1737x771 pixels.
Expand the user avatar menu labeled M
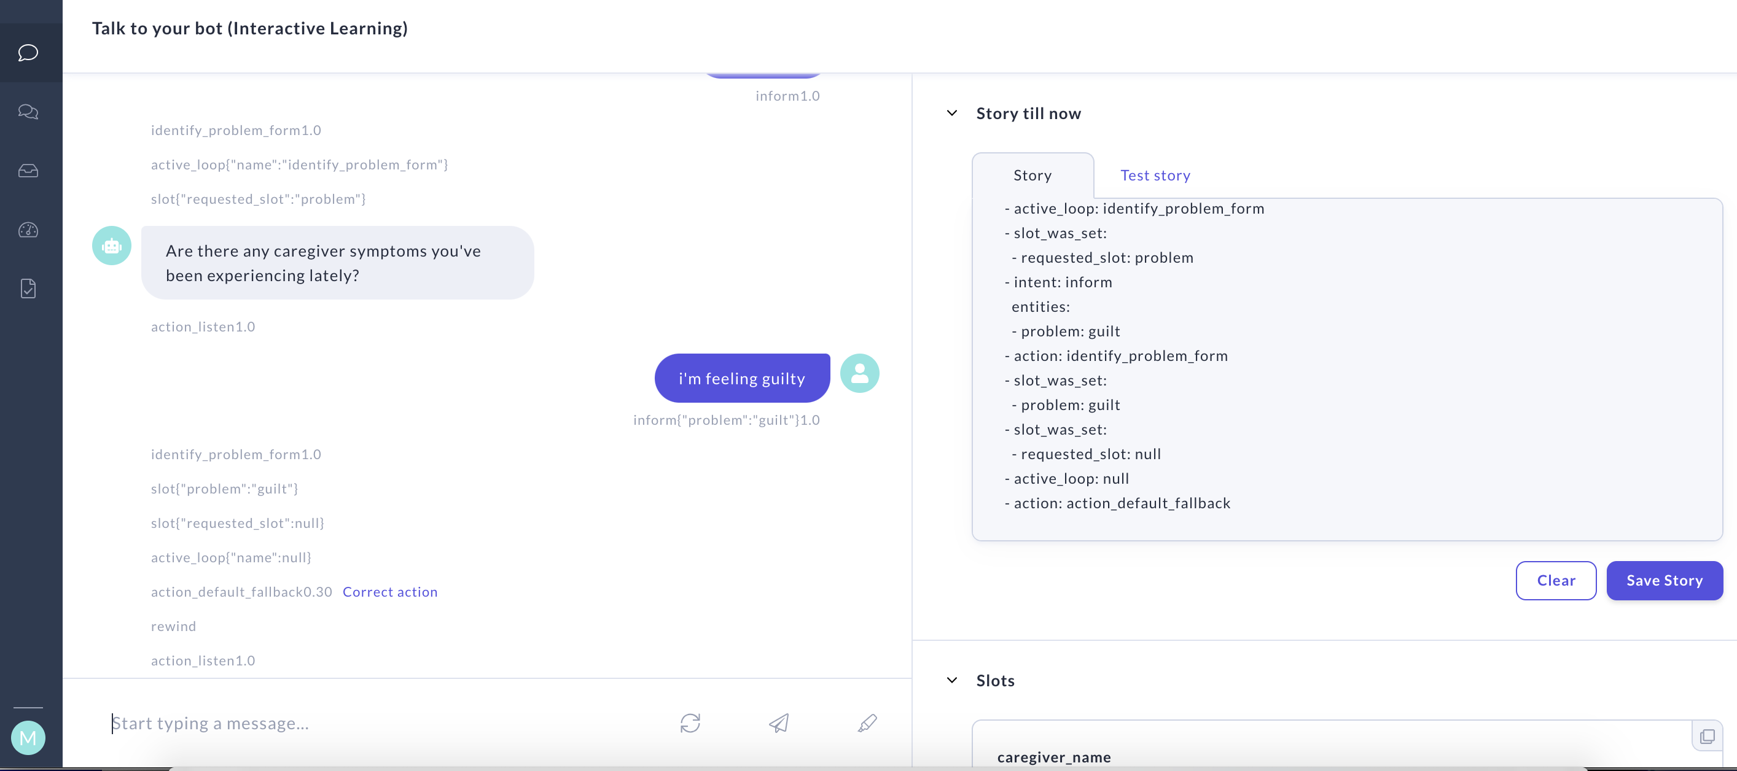28,737
